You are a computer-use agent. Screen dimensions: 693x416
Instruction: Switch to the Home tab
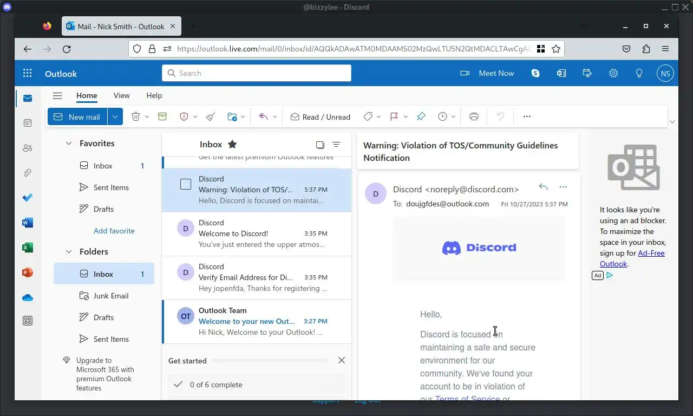tap(87, 95)
